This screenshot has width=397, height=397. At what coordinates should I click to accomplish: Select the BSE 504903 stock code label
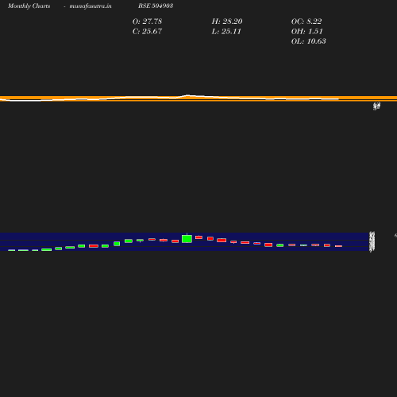156,6
